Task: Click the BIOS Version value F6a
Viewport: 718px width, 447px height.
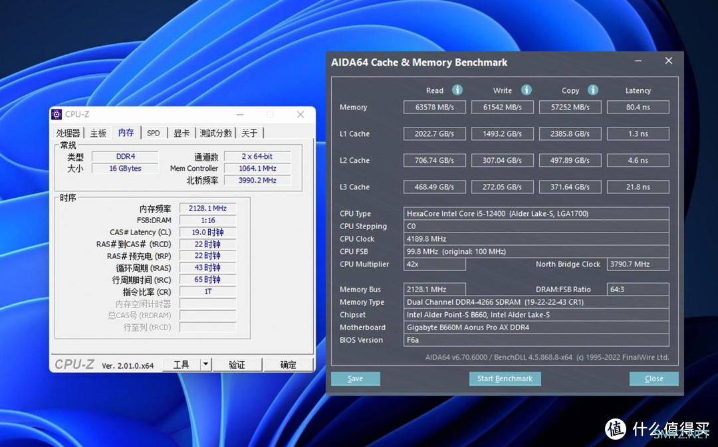Action: coord(537,340)
